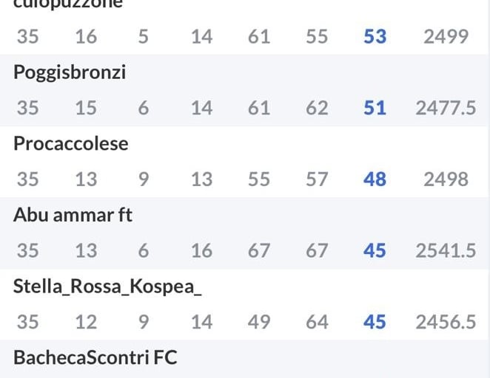Select the blue 48 points value
Image resolution: width=490 pixels, height=378 pixels.
[375, 179]
